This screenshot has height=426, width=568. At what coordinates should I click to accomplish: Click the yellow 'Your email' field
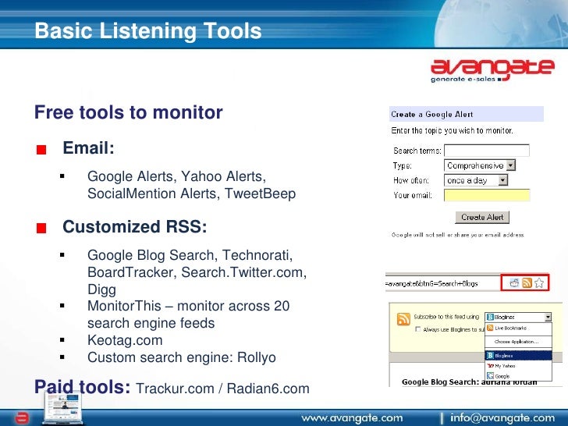pos(487,195)
